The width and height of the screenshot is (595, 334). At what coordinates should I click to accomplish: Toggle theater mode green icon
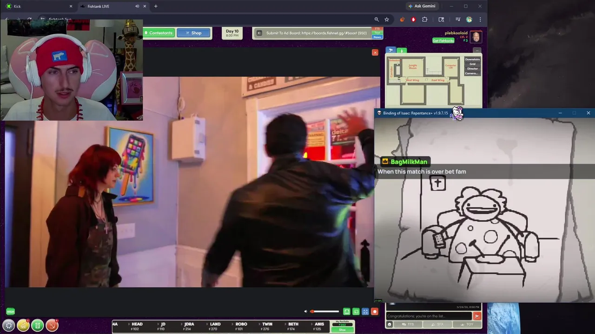point(346,312)
